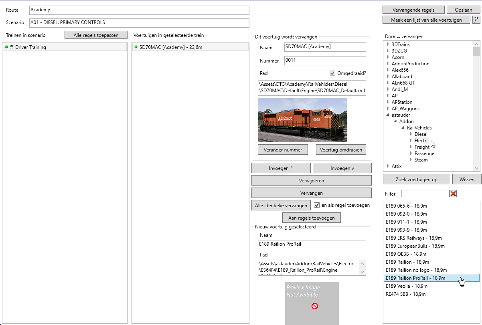This screenshot has height=325, width=482.
Task: Click the new vehicle Pad scroll-down arrow
Action: [363, 272]
